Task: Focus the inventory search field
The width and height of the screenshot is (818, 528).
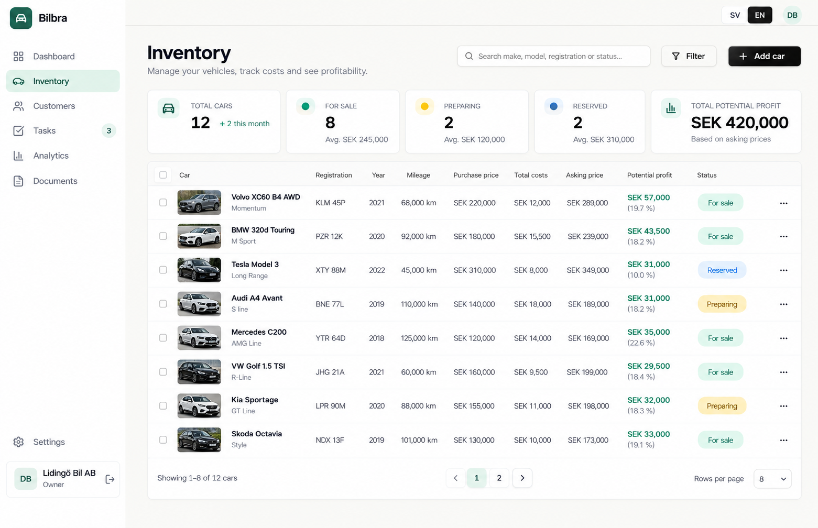Action: [554, 56]
